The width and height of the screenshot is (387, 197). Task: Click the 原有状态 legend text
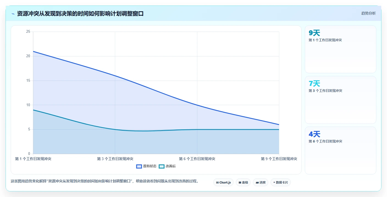click(150, 166)
